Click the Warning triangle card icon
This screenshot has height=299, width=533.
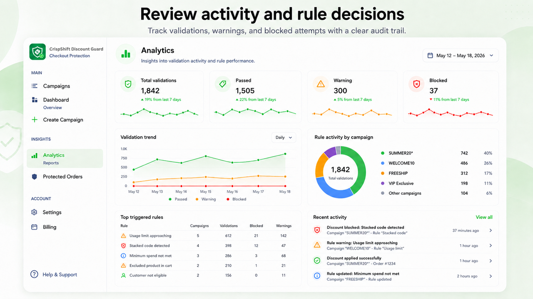pos(321,84)
